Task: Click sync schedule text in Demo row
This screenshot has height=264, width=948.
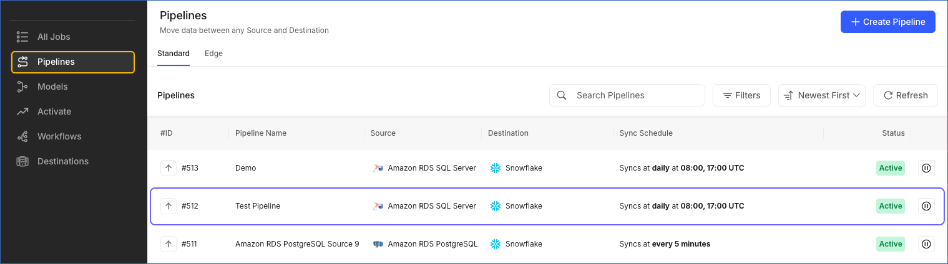Action: [682, 168]
